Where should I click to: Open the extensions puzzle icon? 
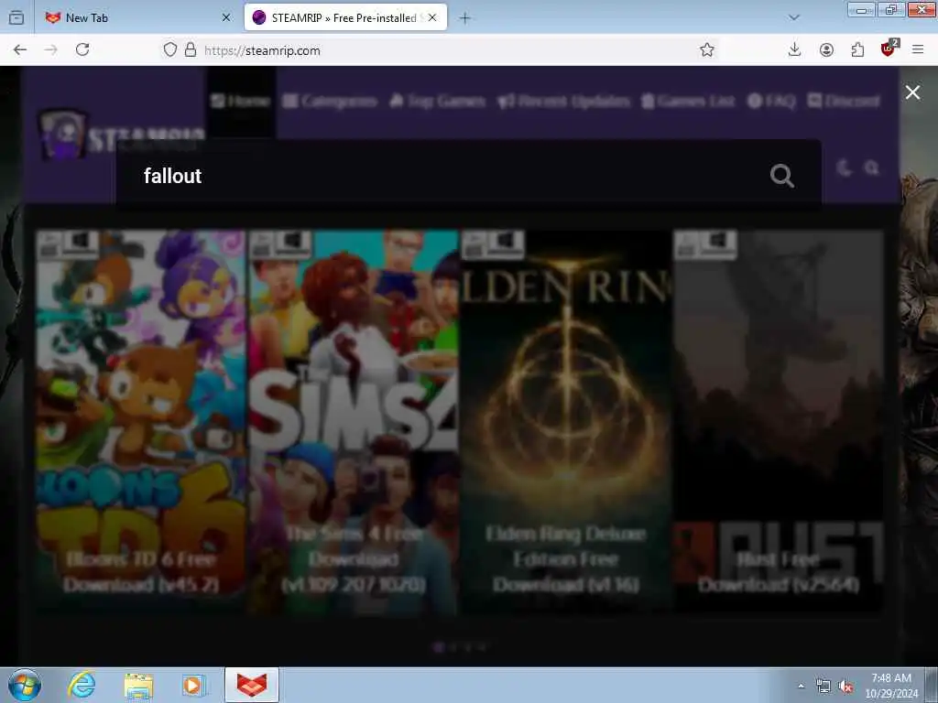[x=857, y=49]
